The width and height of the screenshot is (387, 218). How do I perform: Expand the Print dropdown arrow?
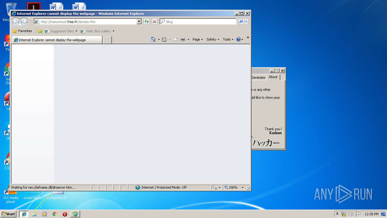tap(188, 40)
